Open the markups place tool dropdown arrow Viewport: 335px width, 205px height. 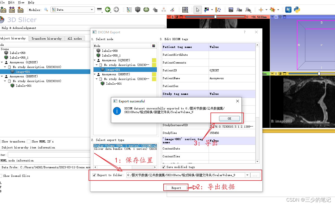coord(212,10)
